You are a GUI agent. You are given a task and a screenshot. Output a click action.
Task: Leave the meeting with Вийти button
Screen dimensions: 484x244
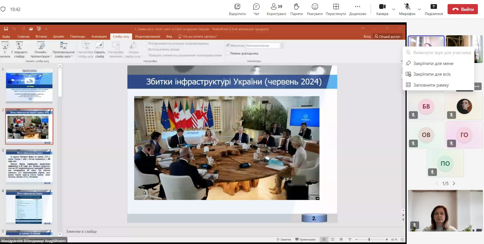tap(463, 9)
